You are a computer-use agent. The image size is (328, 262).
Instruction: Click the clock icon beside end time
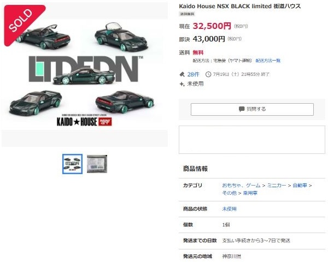pyautogui.click(x=208, y=74)
